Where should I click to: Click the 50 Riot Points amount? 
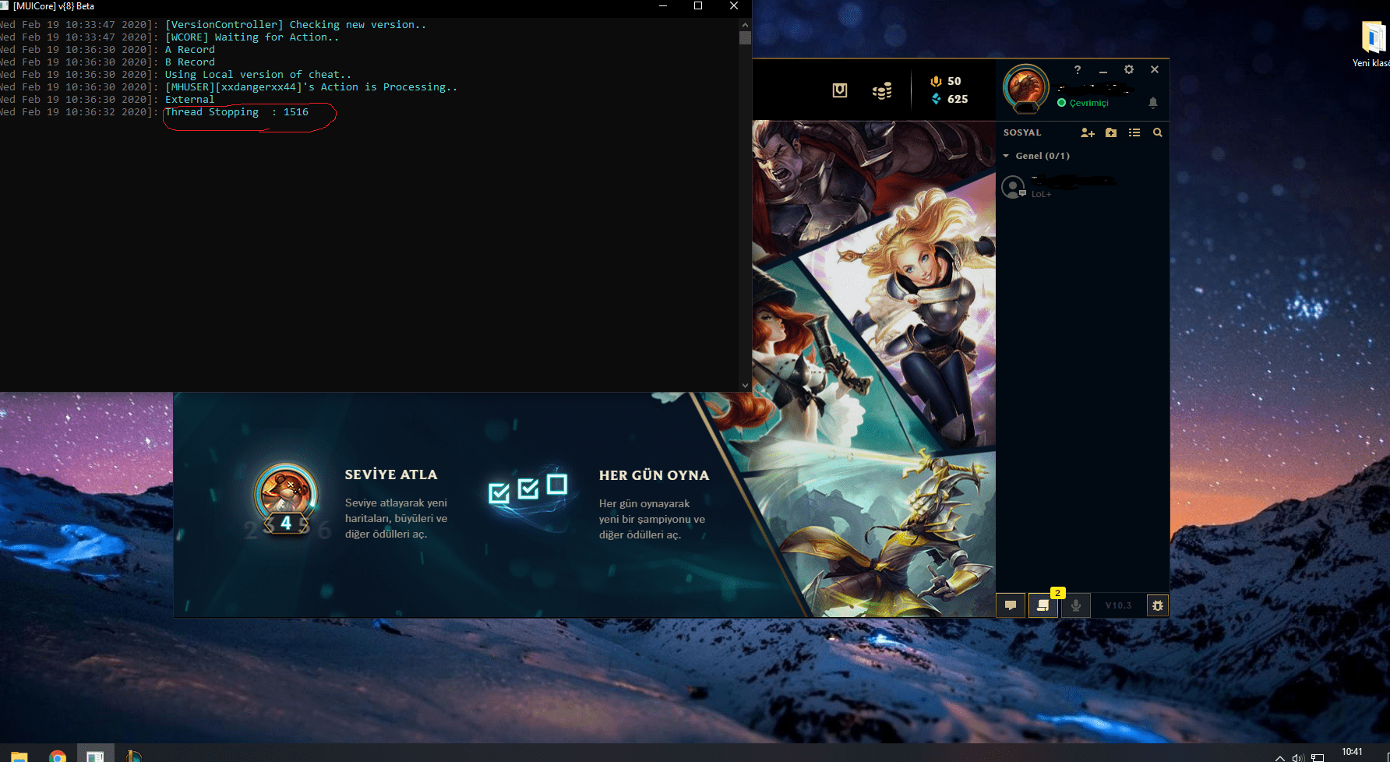pyautogui.click(x=954, y=81)
